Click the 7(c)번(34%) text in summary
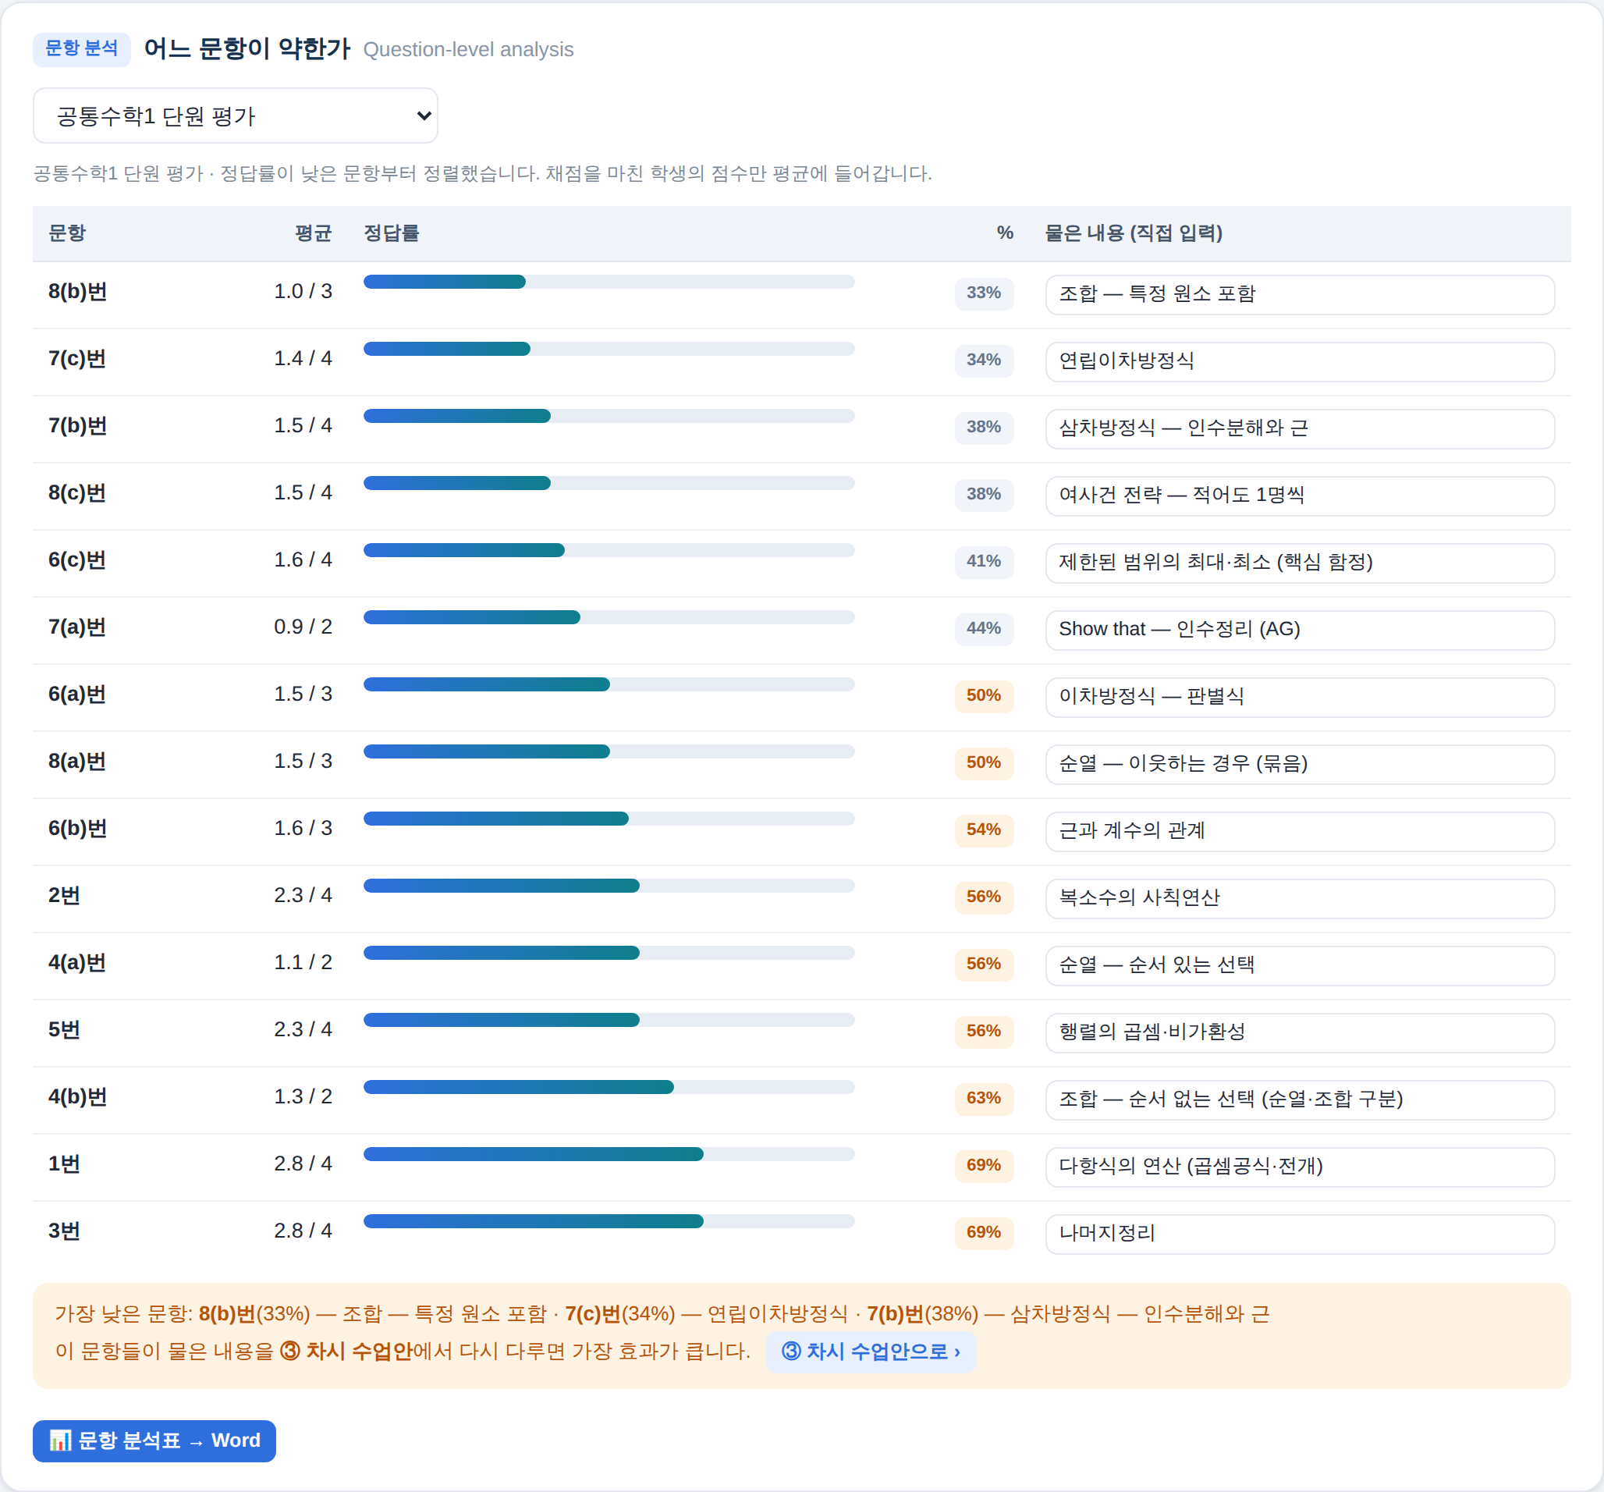This screenshot has height=1492, width=1604. 619,1313
